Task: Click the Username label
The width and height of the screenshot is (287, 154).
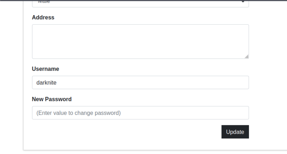Action: tap(45, 69)
